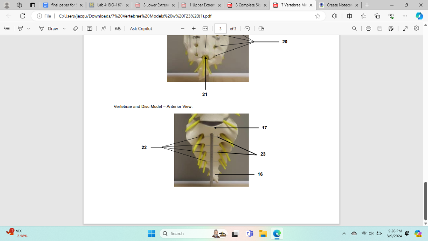
Task: Open the PDF table of contents
Action: point(7,29)
